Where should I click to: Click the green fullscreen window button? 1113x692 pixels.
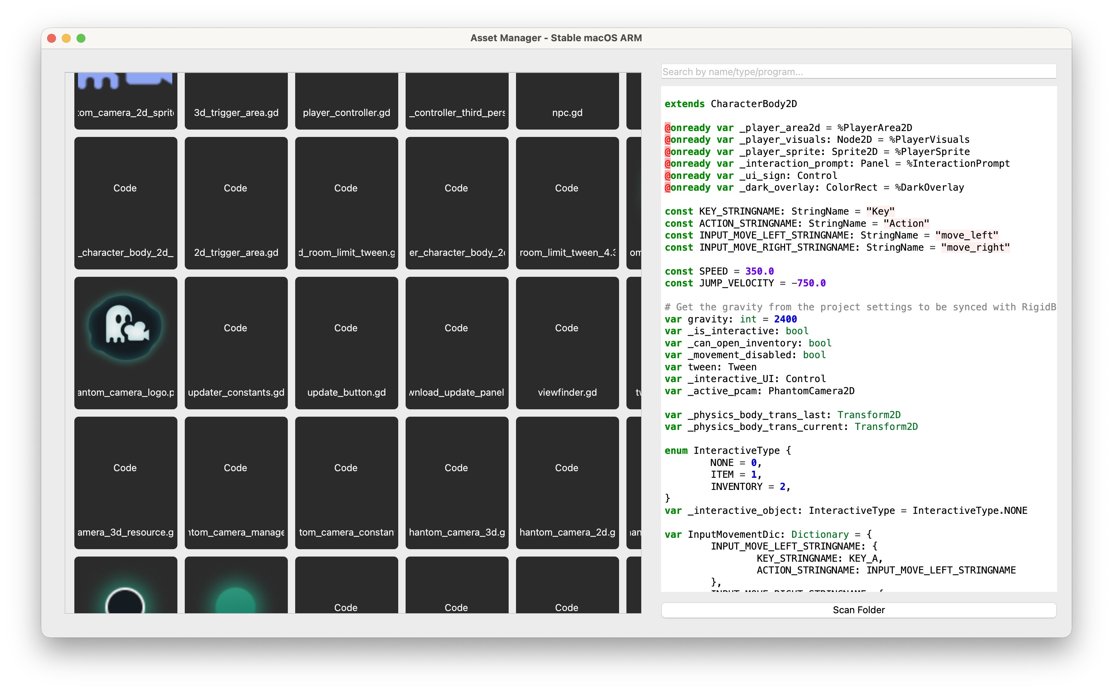coord(81,38)
